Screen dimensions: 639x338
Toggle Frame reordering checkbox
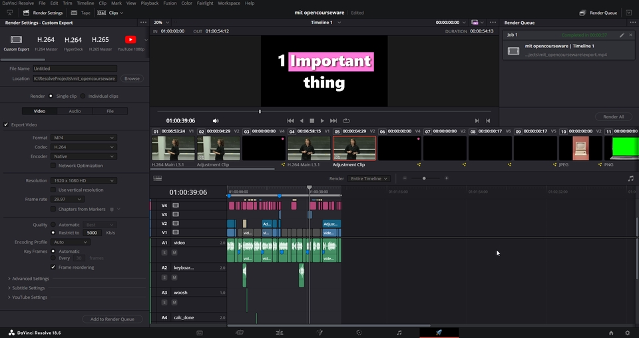[x=53, y=267]
